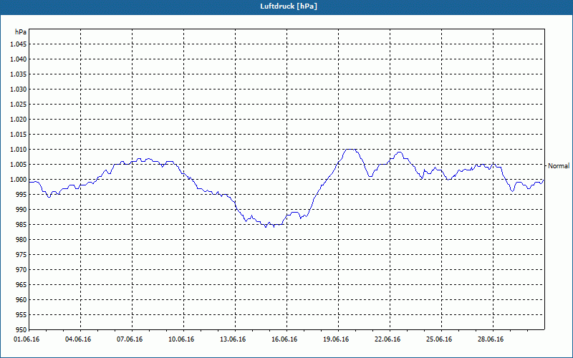
Task: Click the 28.06.16 date label
Action: (x=491, y=339)
